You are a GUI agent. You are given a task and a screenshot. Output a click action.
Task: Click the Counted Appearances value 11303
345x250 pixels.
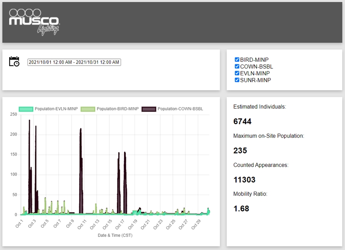coord(244,179)
